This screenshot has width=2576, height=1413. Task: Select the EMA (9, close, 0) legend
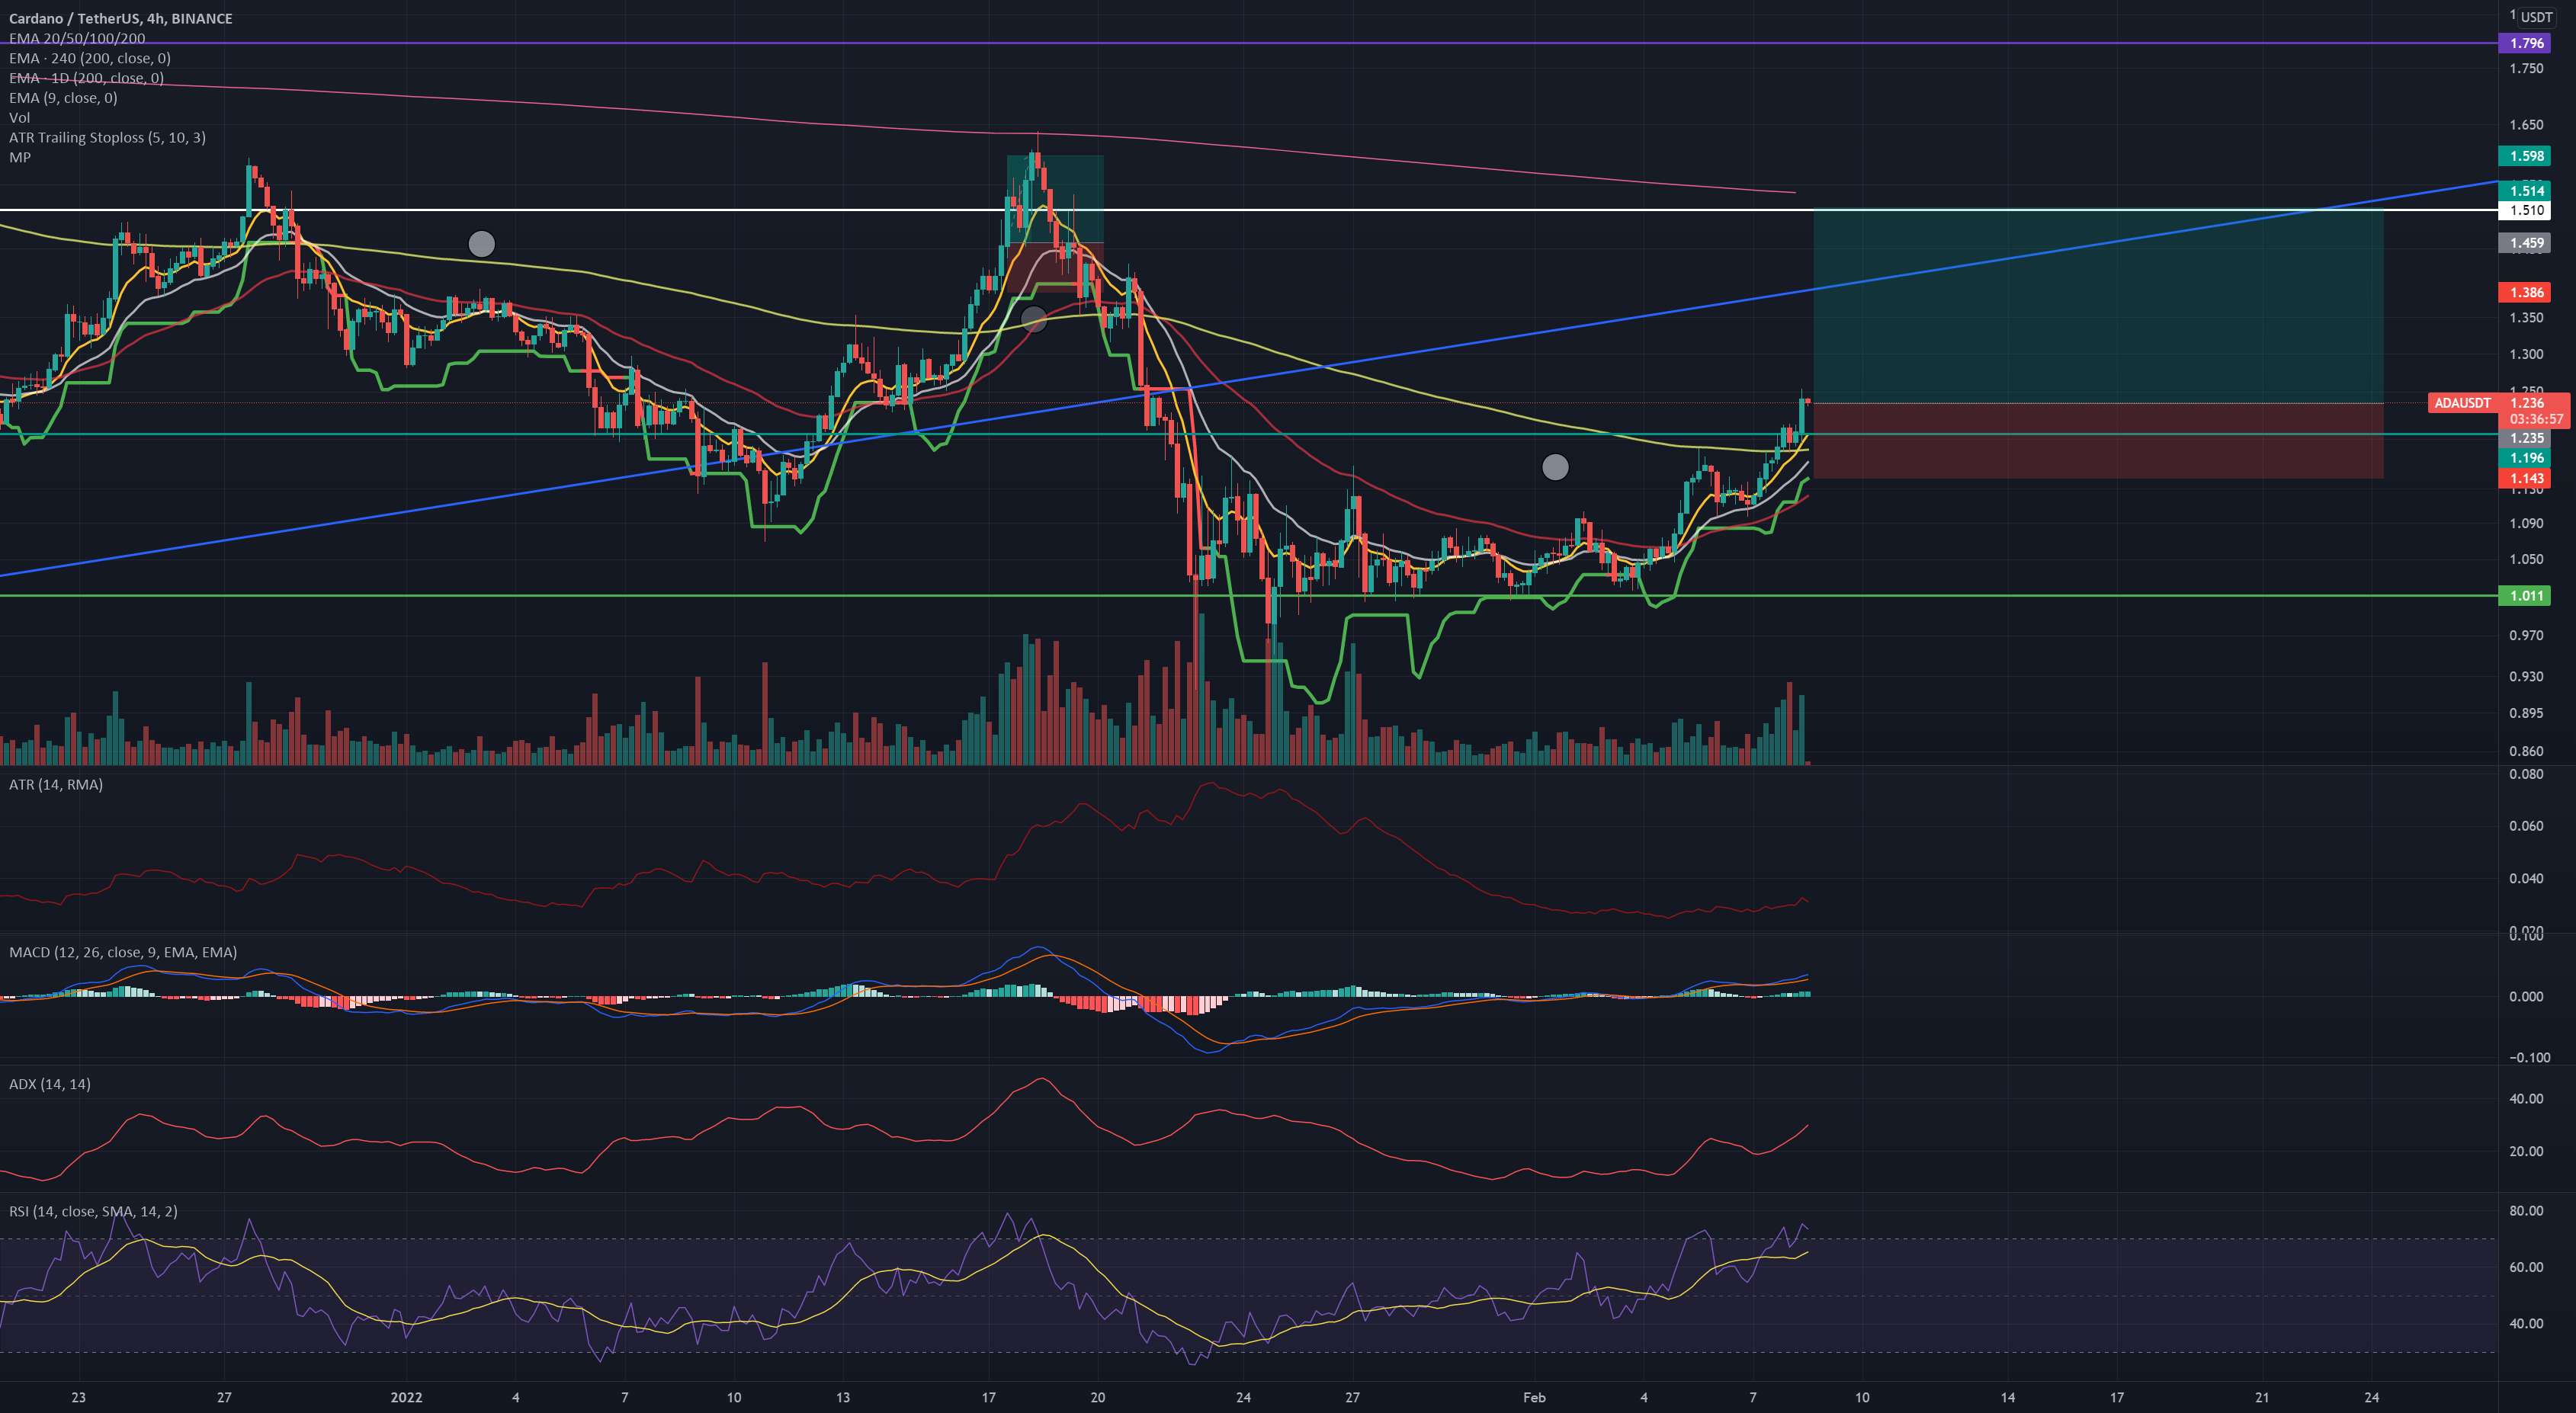pyautogui.click(x=63, y=98)
